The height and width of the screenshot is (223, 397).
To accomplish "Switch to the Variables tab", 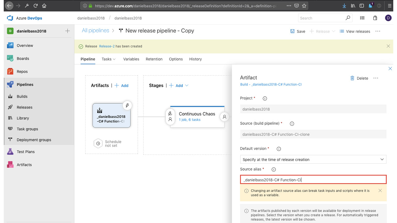I will (131, 59).
